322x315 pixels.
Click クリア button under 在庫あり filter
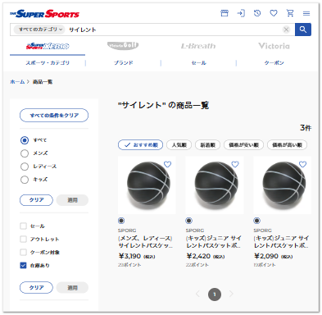point(36,288)
